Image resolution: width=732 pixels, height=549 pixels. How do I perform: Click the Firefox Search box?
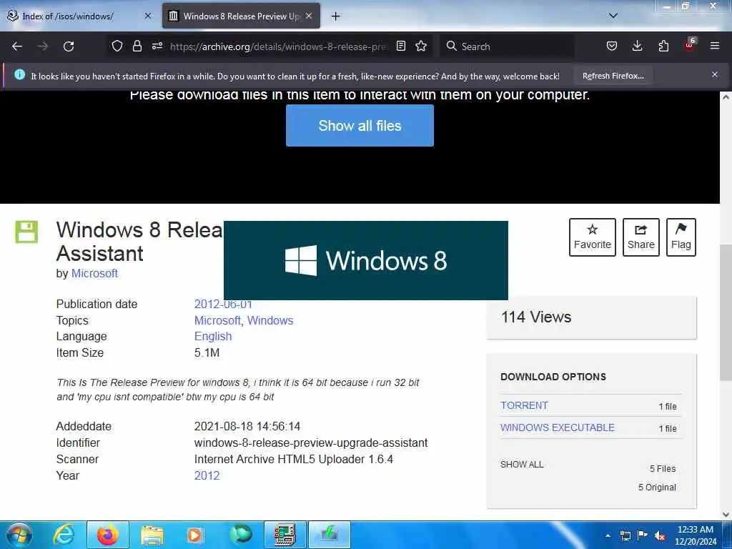click(x=507, y=46)
